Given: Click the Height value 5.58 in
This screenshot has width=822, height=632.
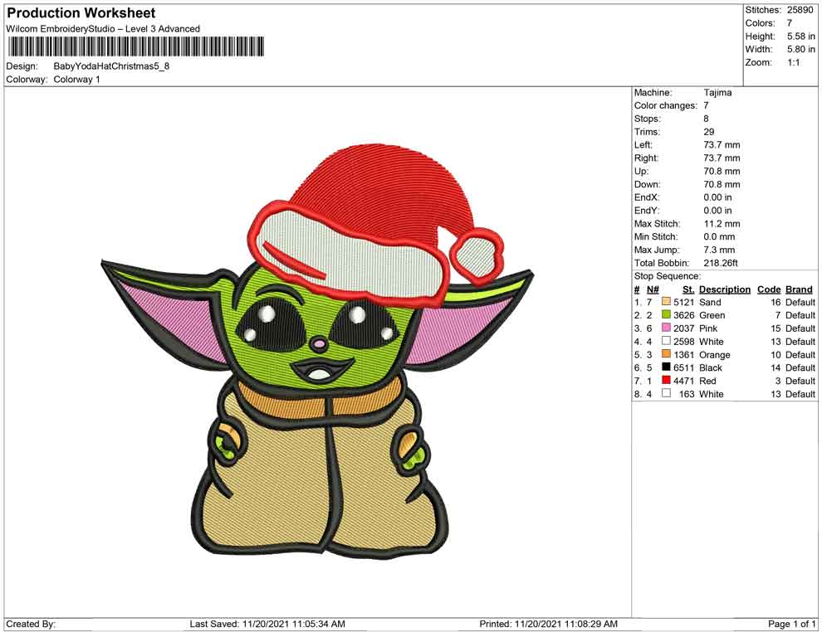Looking at the screenshot, I should point(800,36).
